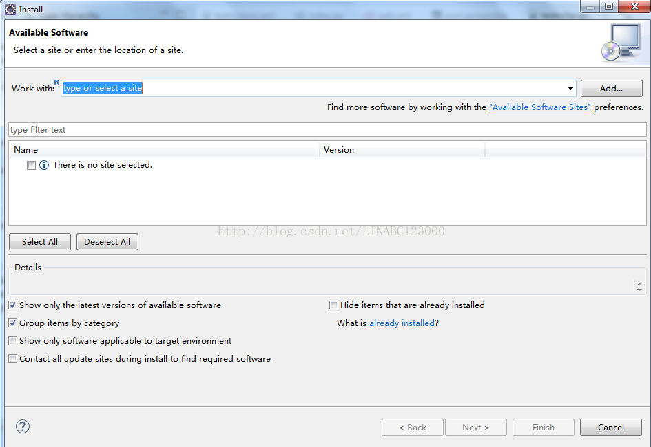Toggle Show only the latest versions checkbox
Image resolution: width=651 pixels, height=447 pixels.
click(x=13, y=305)
